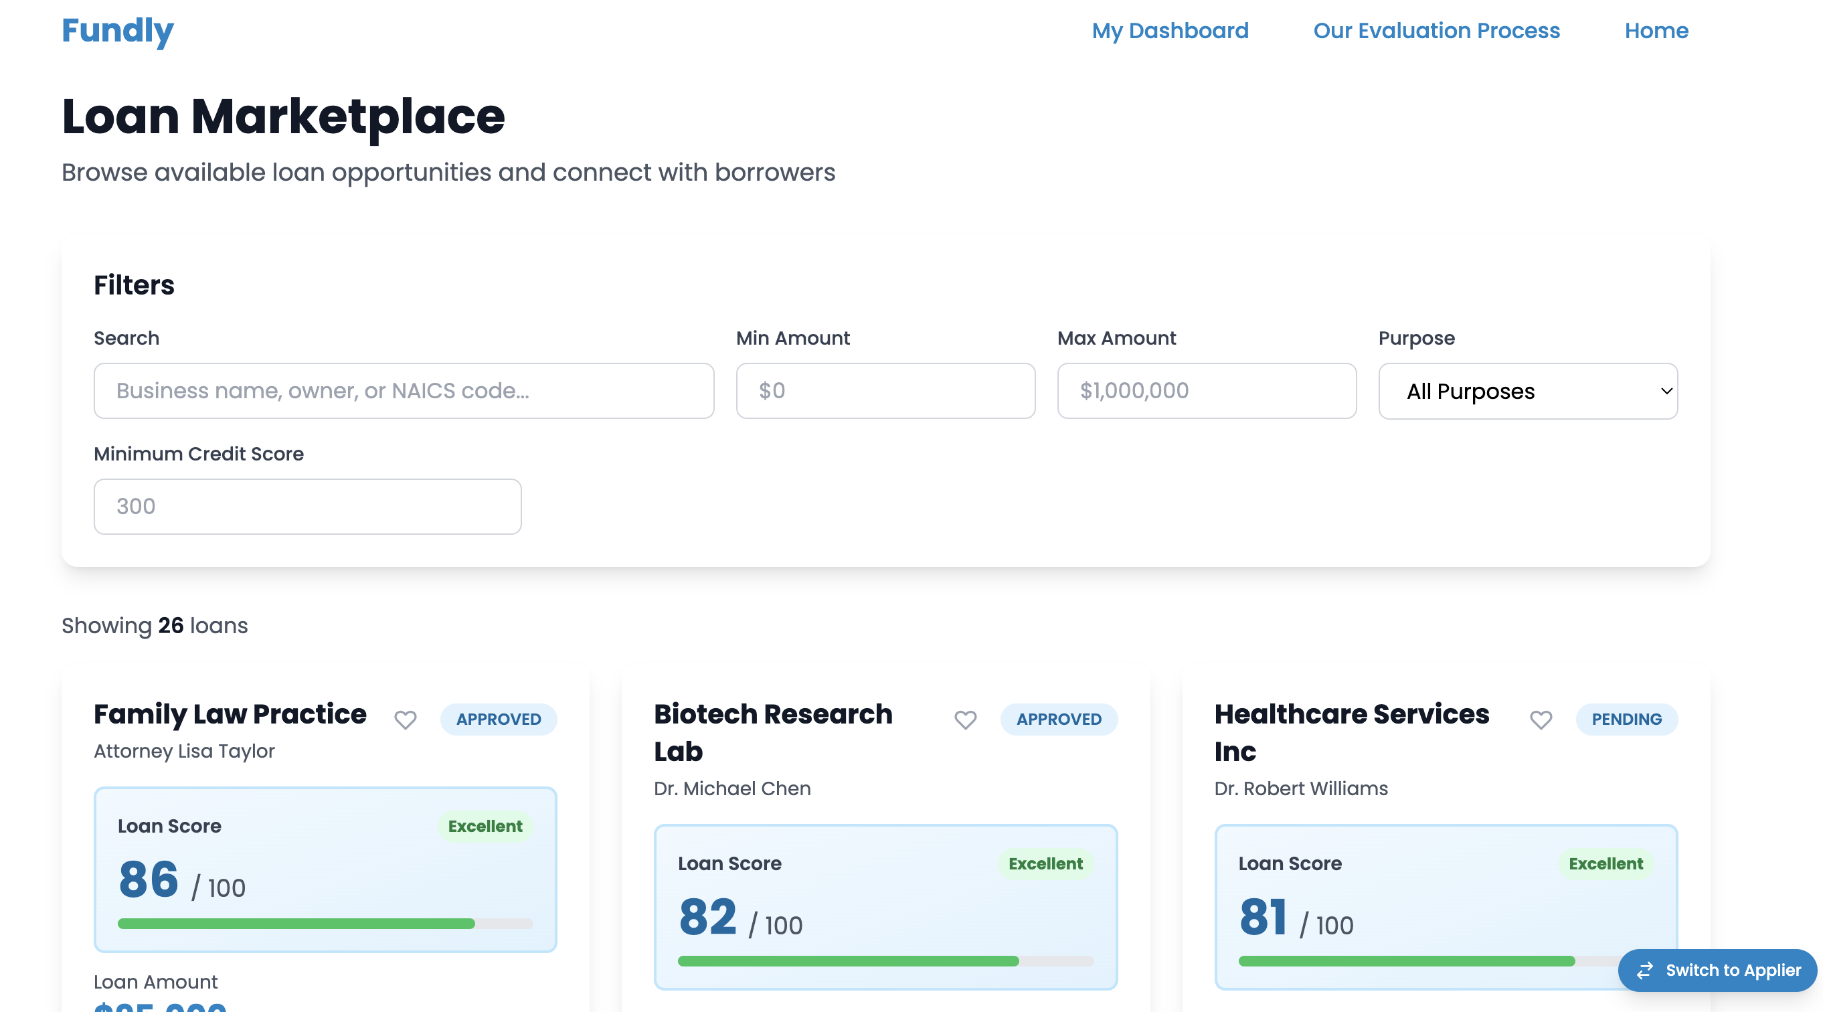Viewport: 1823px width, 1012px height.
Task: Focus the Min Amount input
Action: point(885,392)
